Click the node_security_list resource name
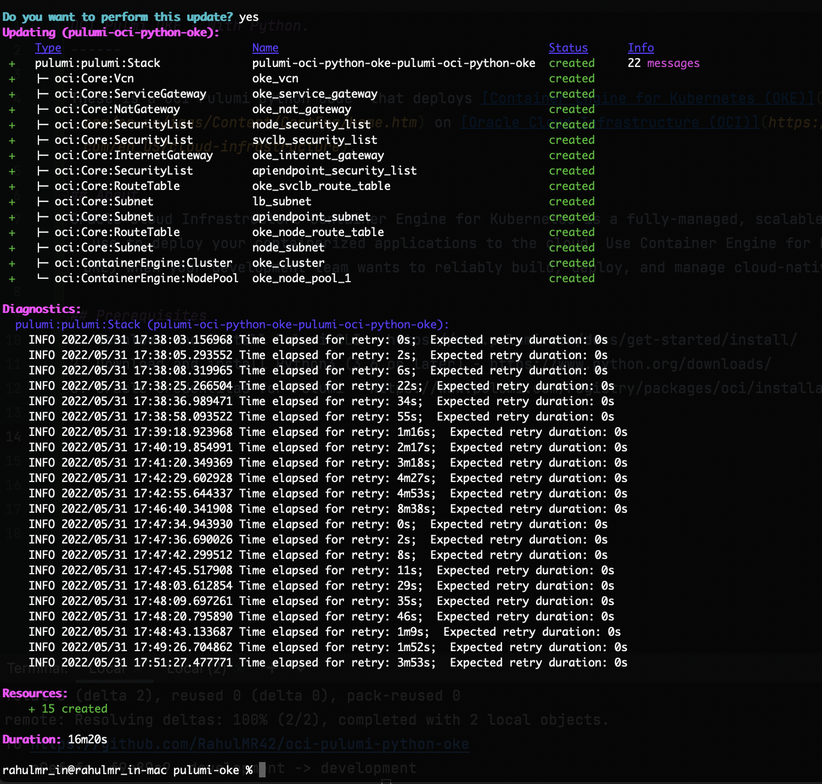This screenshot has height=784, width=822. pos(312,125)
